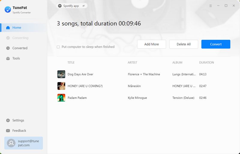This screenshot has width=240, height=154.
Task: Click the TunePat logo icon
Action: (x=8, y=10)
